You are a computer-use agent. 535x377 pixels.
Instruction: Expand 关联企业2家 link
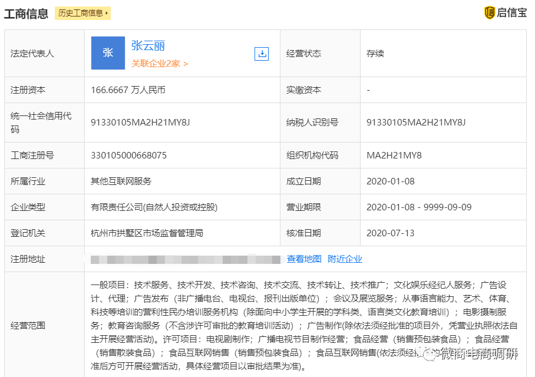(x=159, y=64)
